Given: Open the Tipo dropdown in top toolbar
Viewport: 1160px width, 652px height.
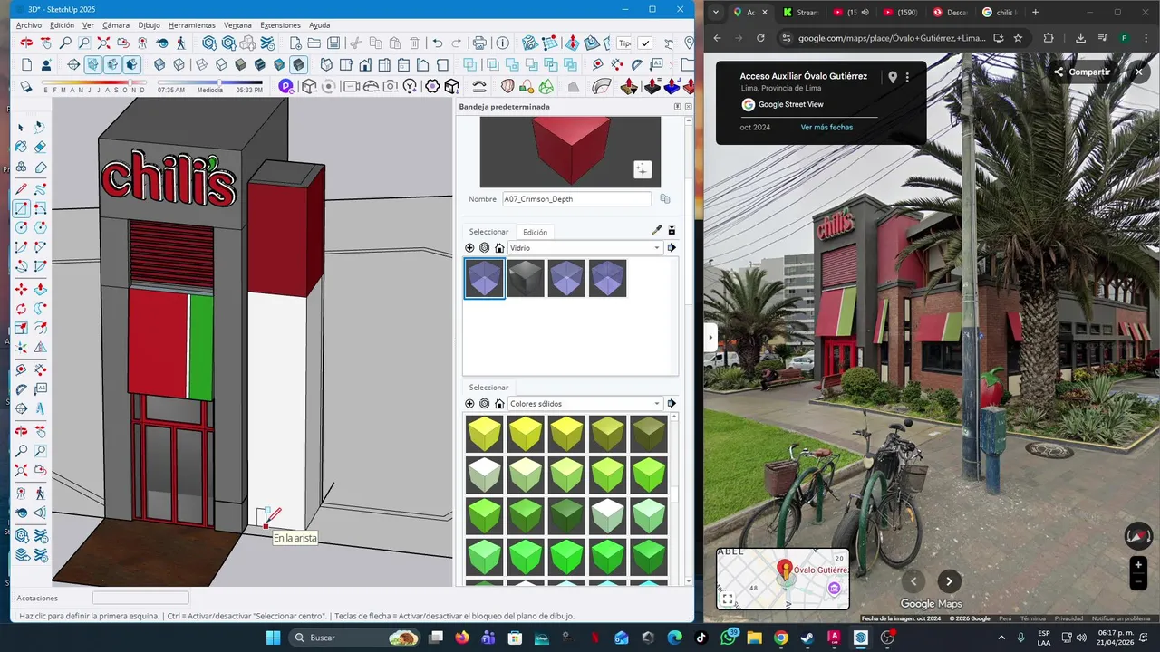Looking at the screenshot, I should pyautogui.click(x=624, y=43).
